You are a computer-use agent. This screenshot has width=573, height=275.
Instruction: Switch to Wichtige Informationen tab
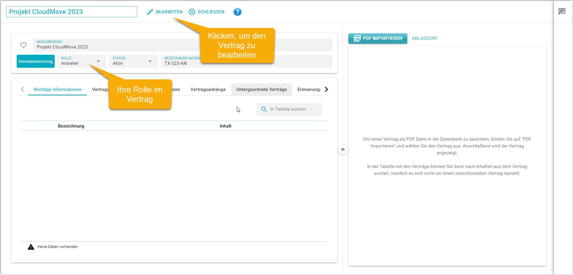57,89
